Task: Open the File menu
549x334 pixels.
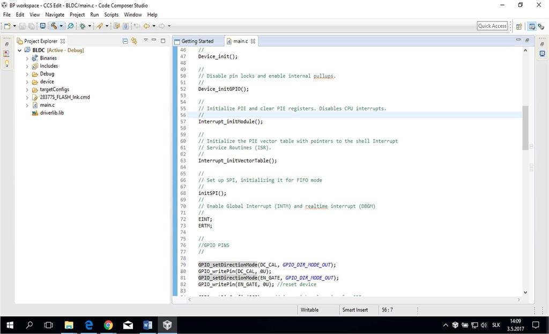Action: 6,14
